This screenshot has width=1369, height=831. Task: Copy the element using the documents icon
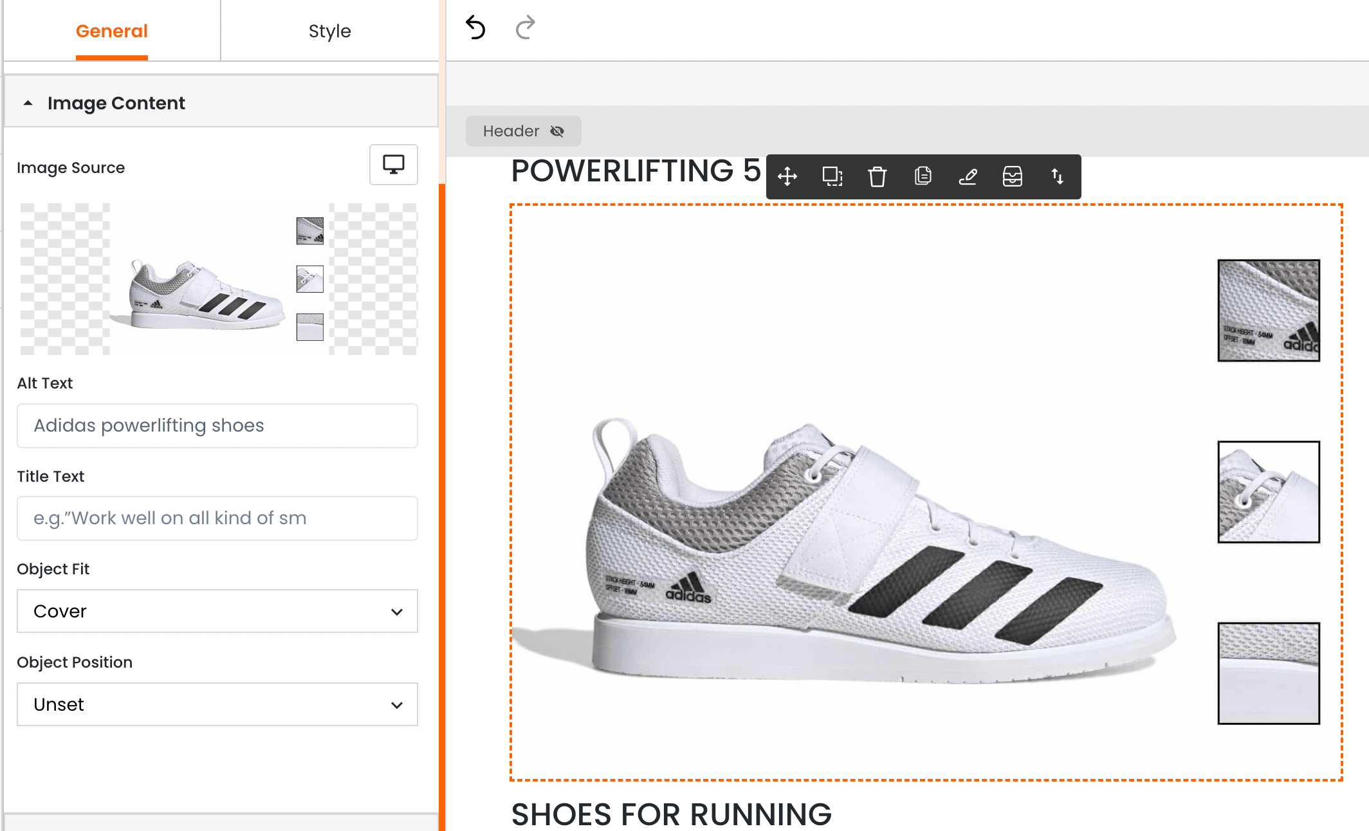[x=923, y=176]
